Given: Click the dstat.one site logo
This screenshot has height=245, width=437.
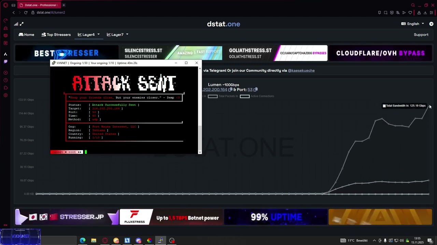Looking at the screenshot, I should tap(224, 24).
